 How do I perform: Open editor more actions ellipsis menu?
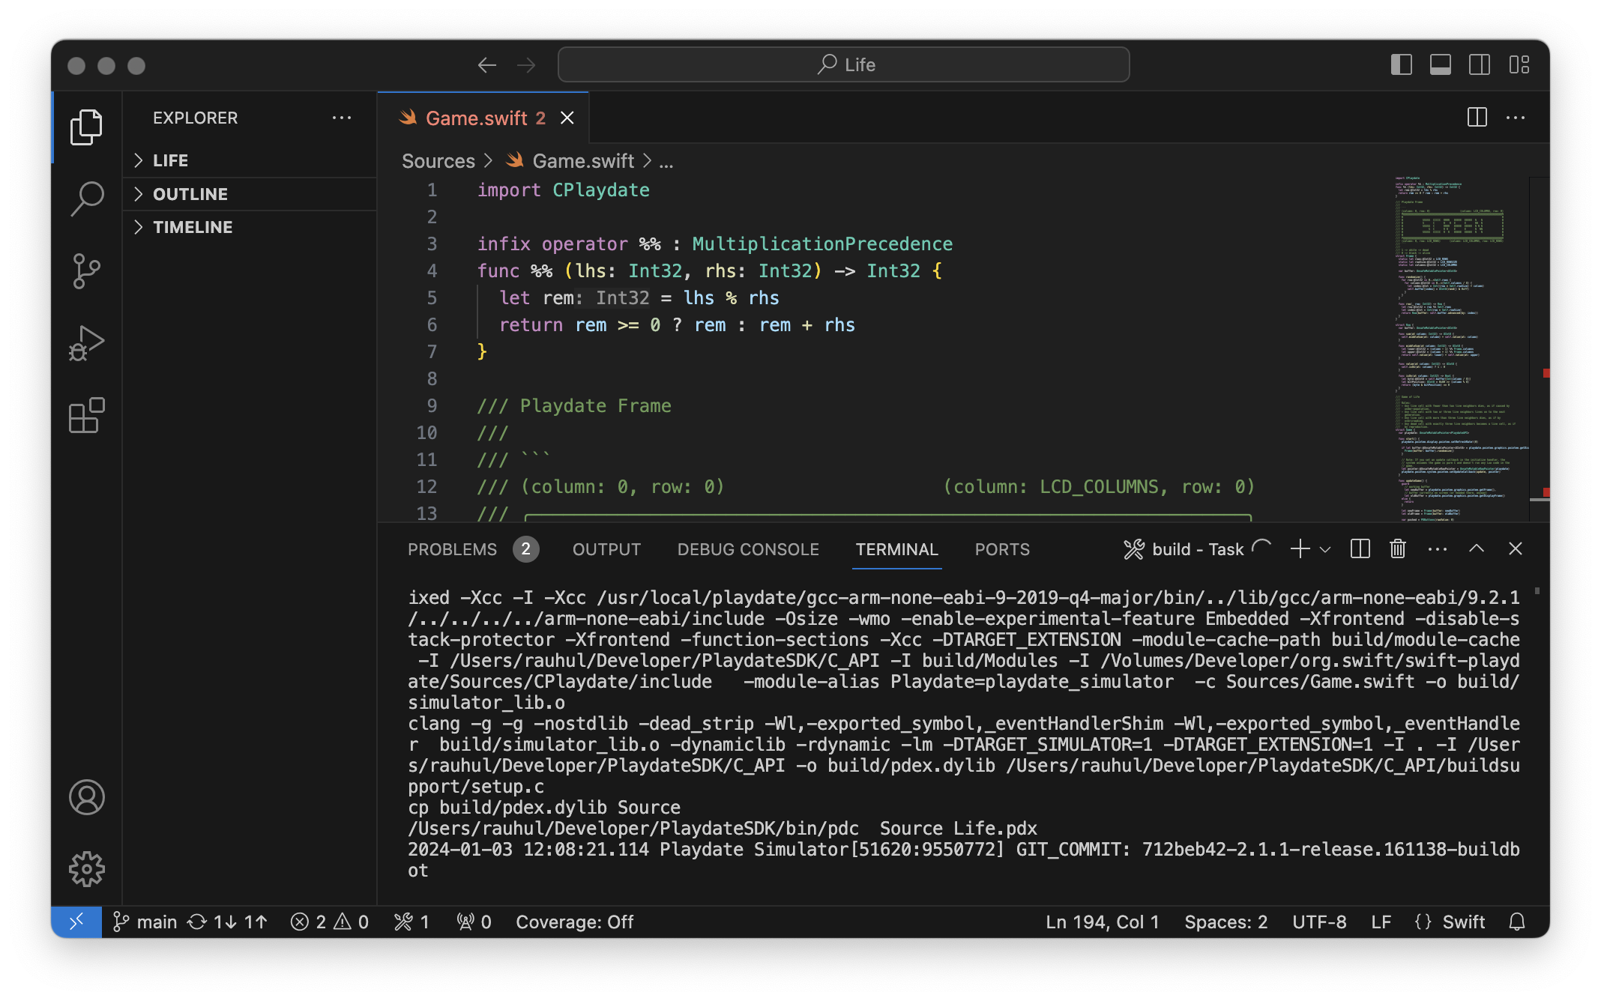point(1516,118)
